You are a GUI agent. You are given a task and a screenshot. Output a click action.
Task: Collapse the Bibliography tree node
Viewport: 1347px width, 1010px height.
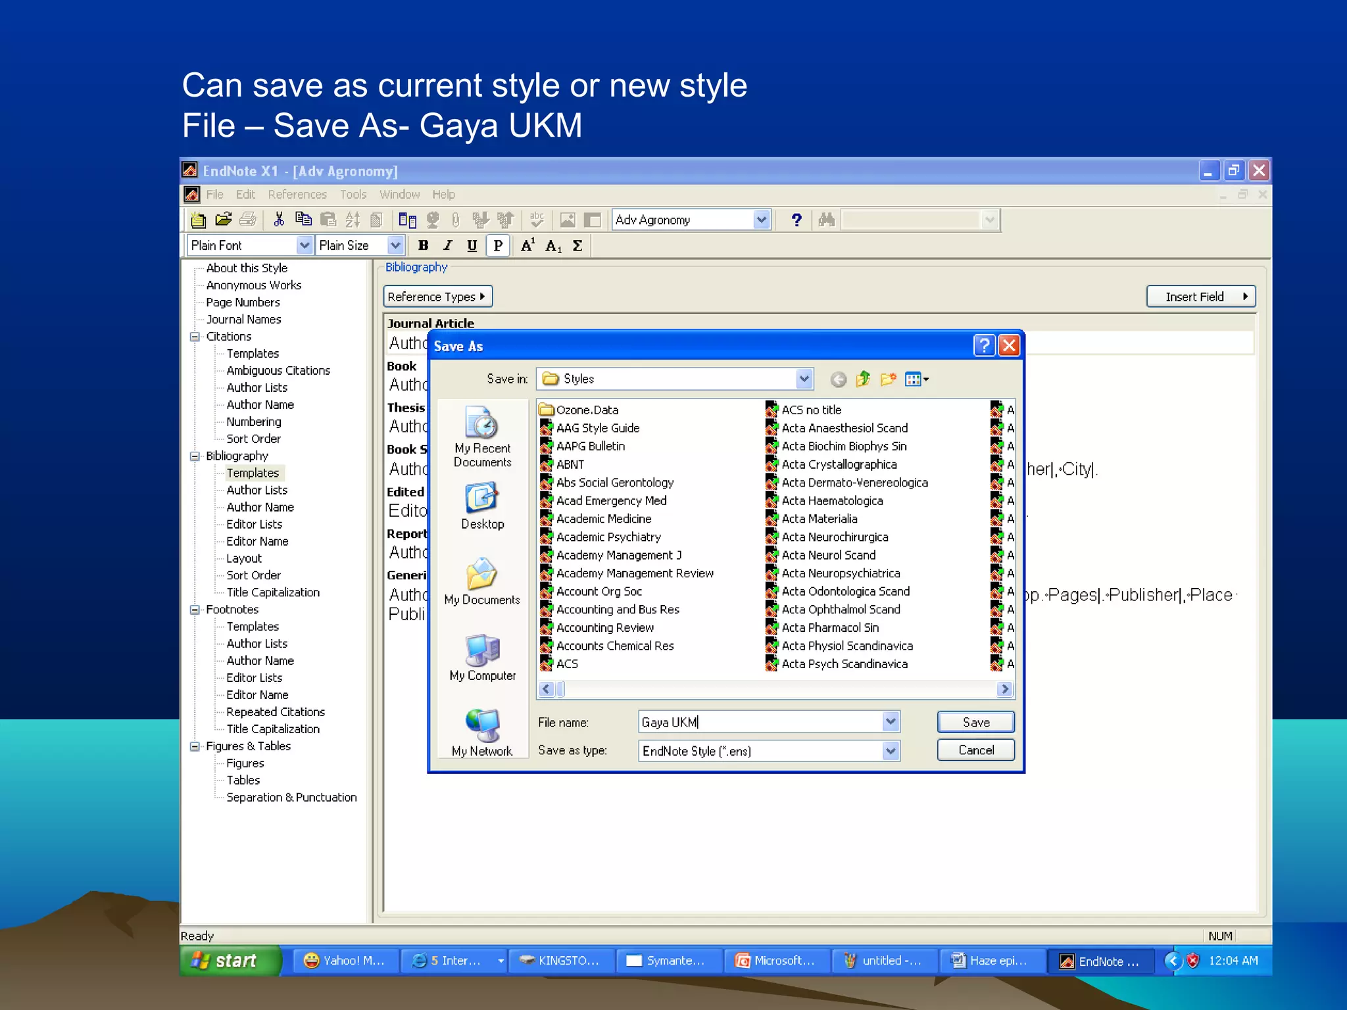click(195, 456)
